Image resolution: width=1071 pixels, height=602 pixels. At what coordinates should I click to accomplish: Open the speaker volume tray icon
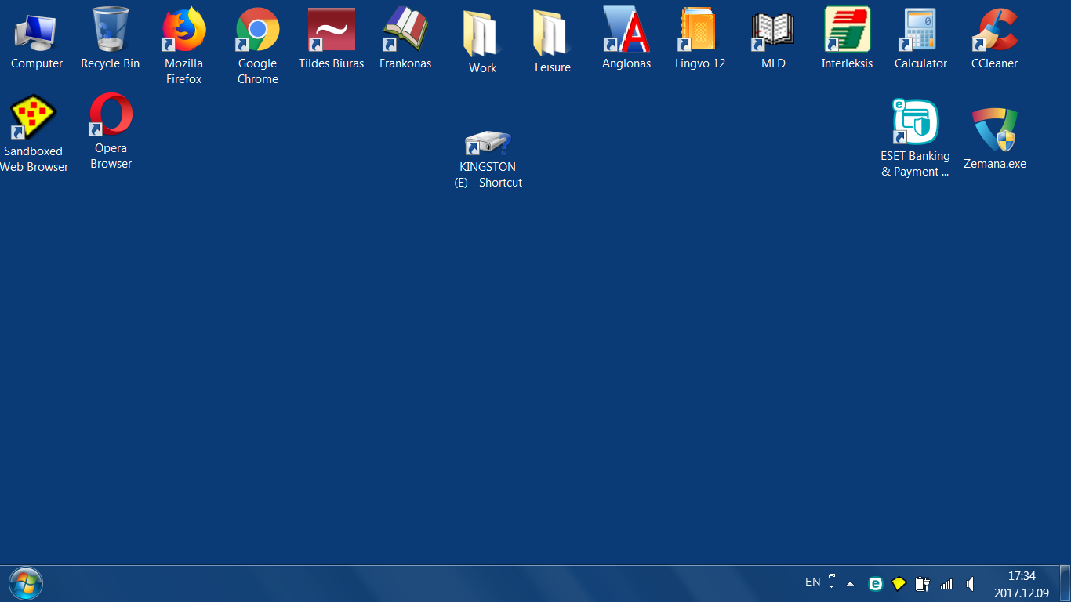coord(971,584)
